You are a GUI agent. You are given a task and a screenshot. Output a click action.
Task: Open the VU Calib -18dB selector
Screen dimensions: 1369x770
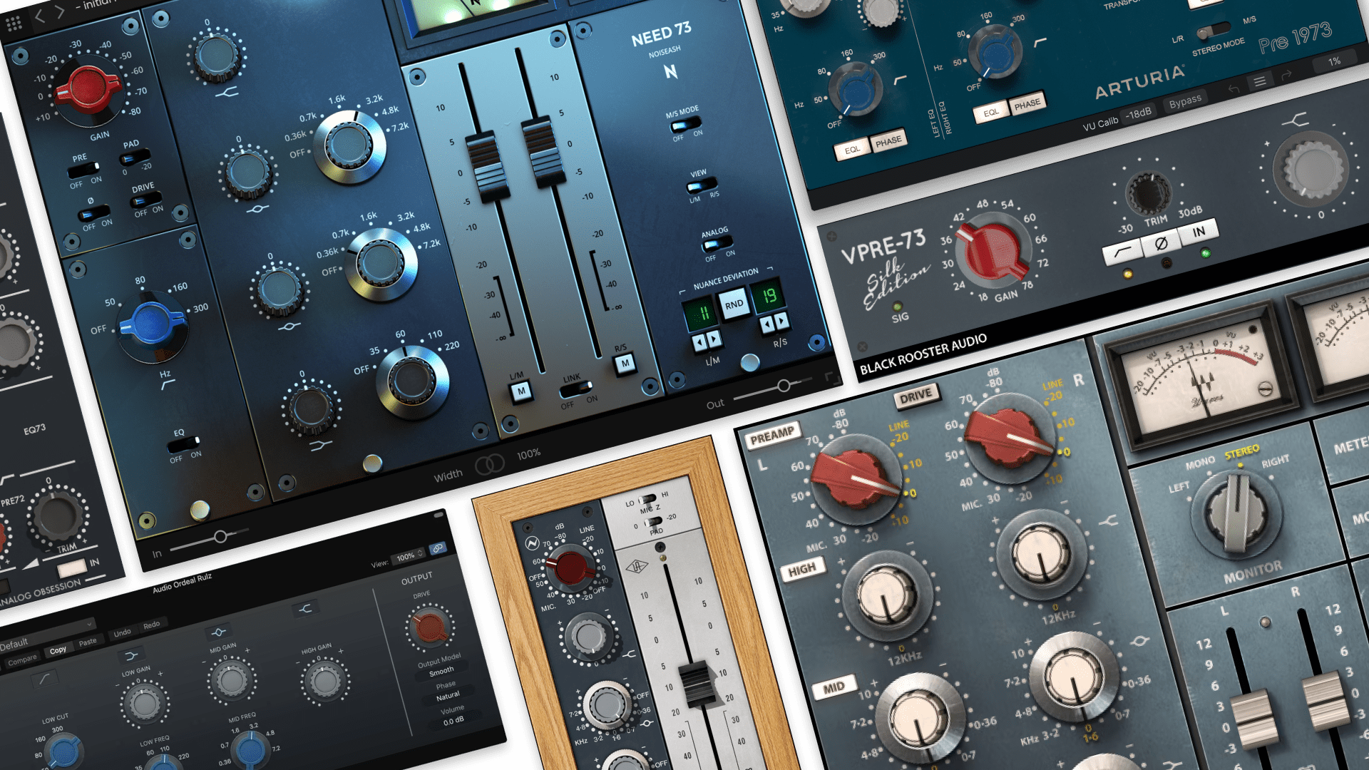click(x=1139, y=113)
